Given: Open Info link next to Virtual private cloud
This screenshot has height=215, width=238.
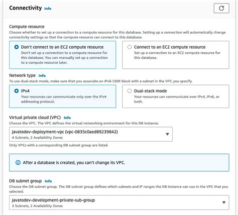Looking at the screenshot, I should tap(67, 118).
